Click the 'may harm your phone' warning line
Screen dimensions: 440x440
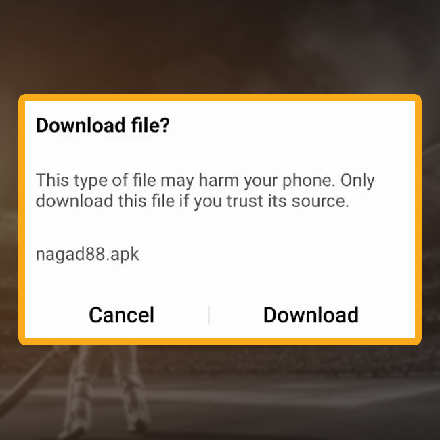pyautogui.click(x=205, y=181)
